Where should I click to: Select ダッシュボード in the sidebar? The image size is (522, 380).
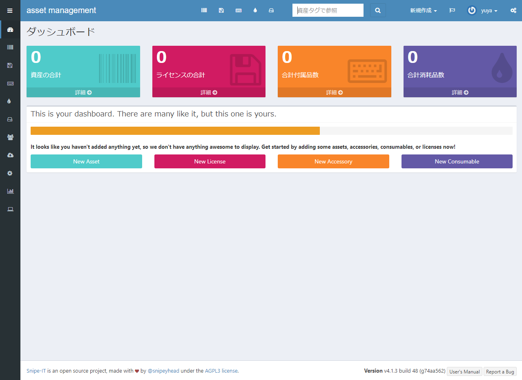coord(10,29)
